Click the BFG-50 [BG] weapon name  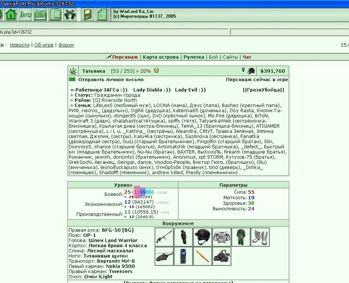click(x=118, y=230)
